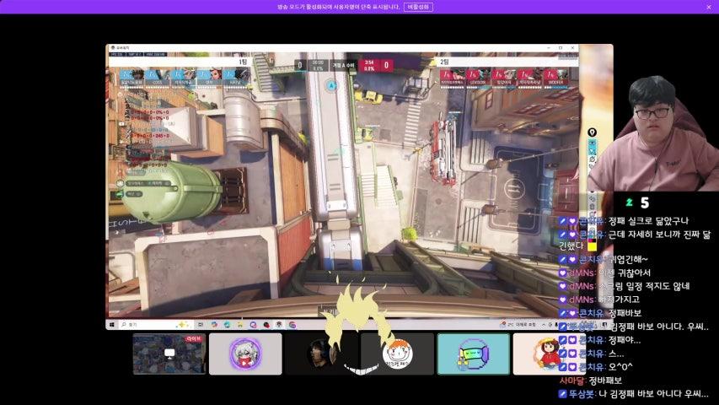Click the green Z cheese points icon

click(x=629, y=202)
